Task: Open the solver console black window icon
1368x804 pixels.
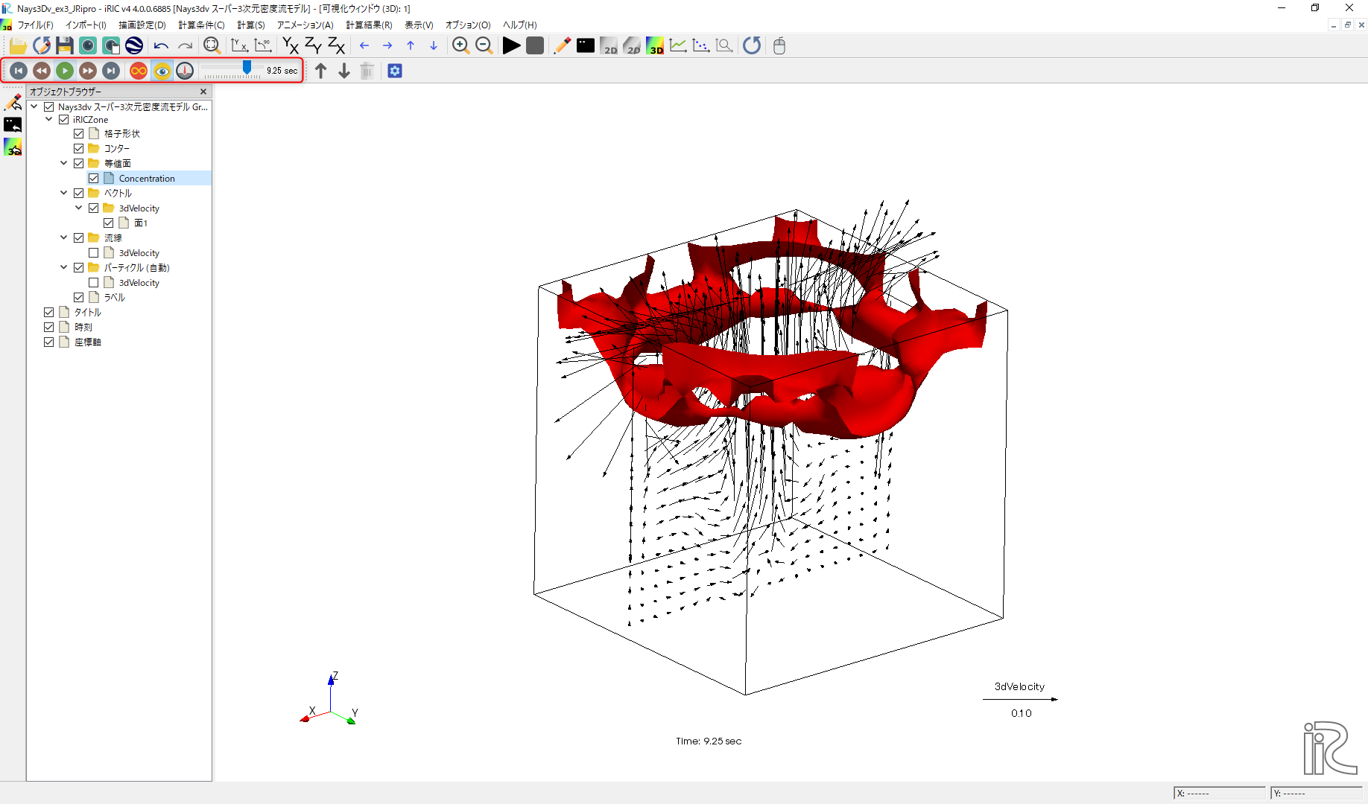Action: pos(586,45)
